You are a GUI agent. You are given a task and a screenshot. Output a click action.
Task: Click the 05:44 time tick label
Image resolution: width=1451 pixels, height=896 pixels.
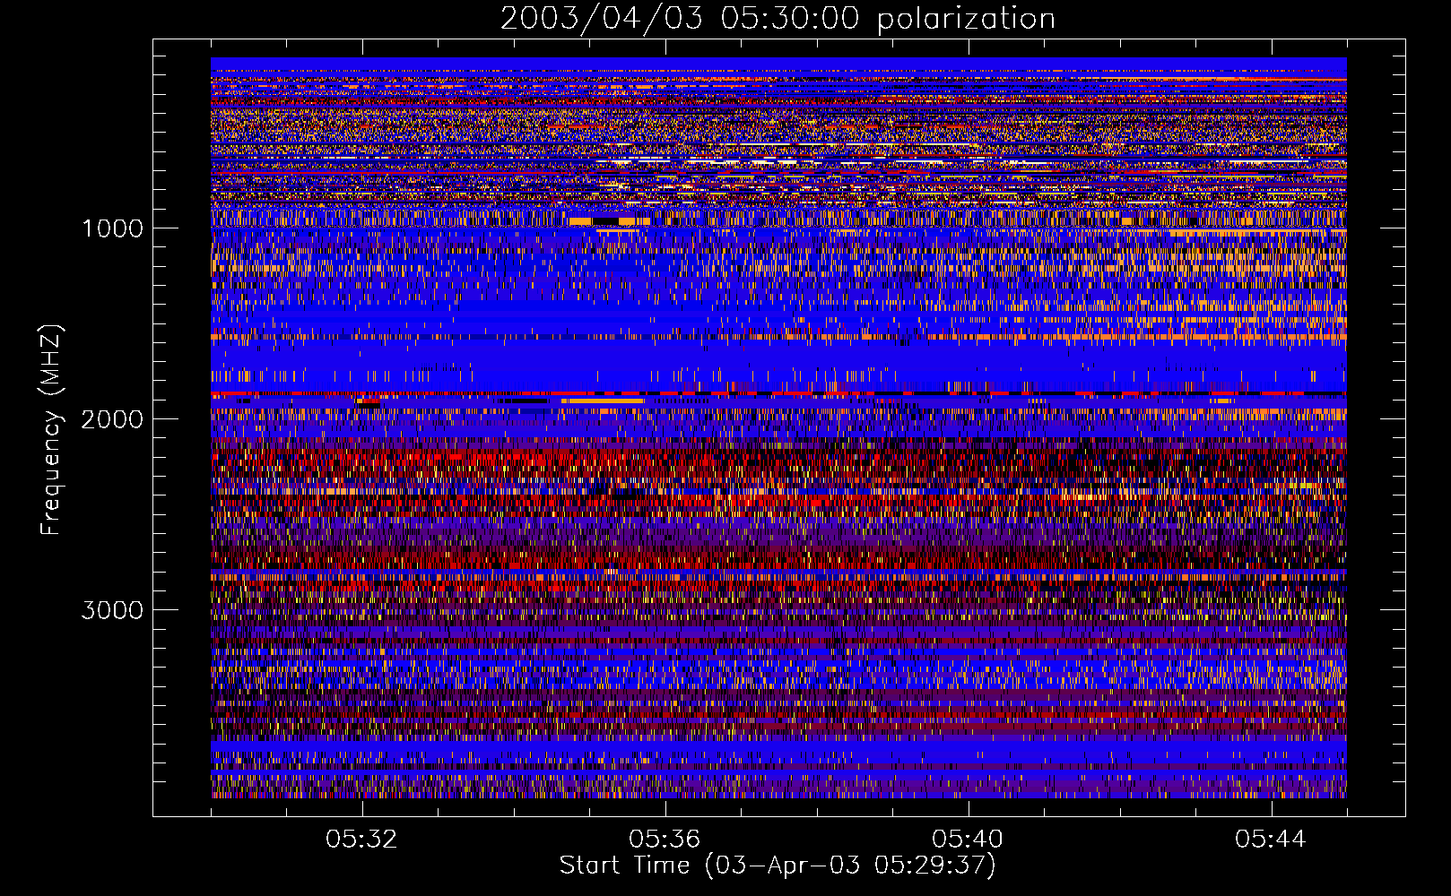pyautogui.click(x=1271, y=840)
